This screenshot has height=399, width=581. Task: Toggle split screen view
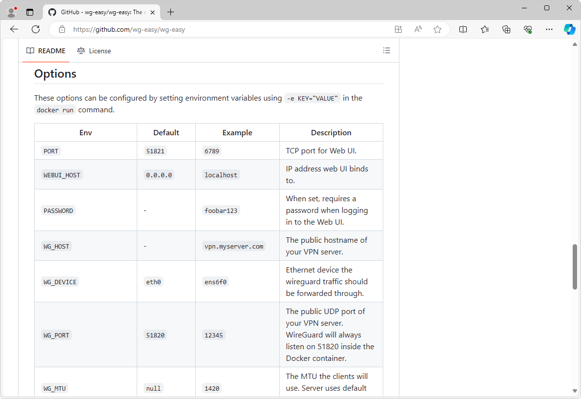(x=463, y=29)
